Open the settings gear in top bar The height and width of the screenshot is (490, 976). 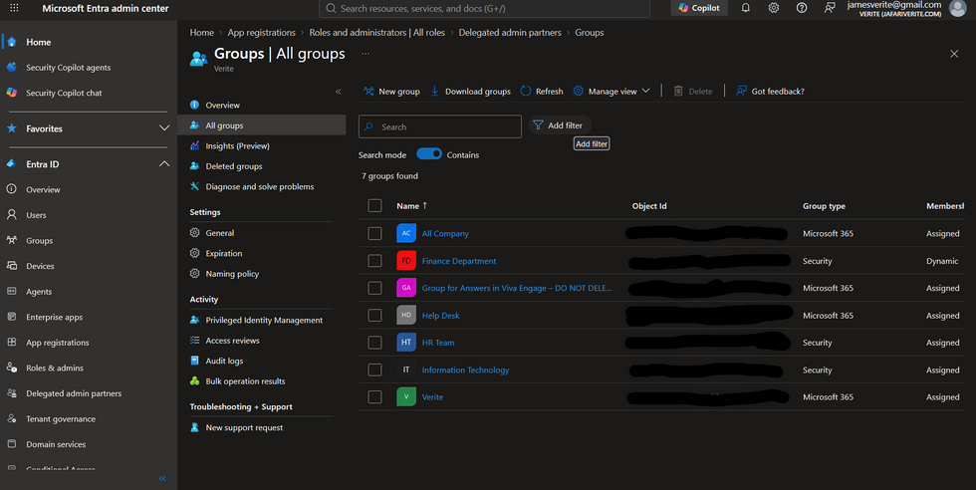coord(773,8)
